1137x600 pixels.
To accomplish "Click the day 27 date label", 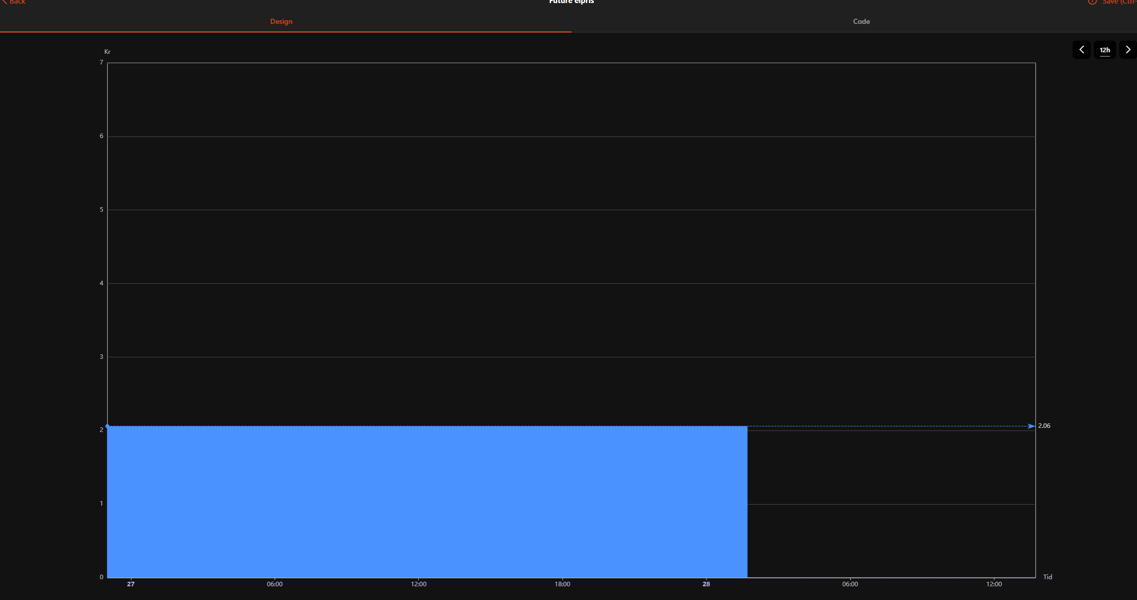I will pos(131,584).
